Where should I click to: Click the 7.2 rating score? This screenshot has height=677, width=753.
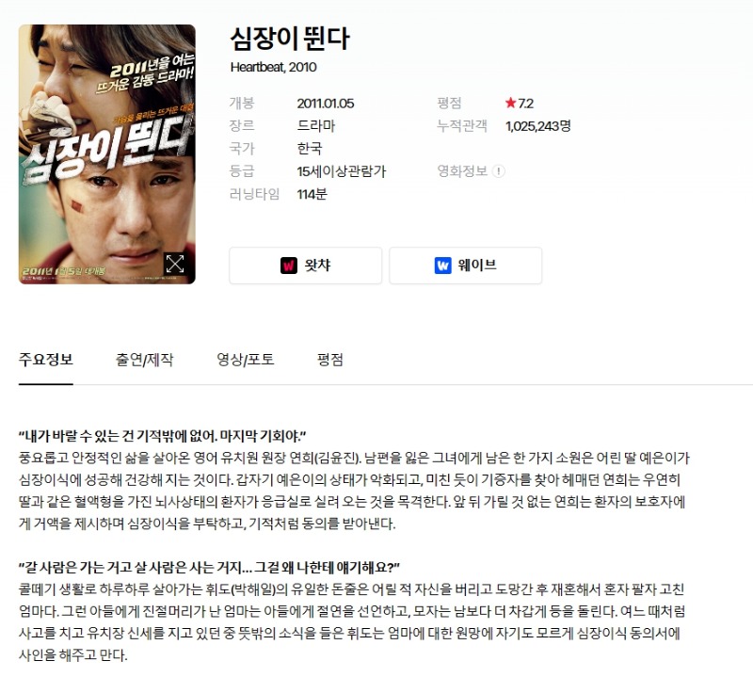tap(526, 104)
